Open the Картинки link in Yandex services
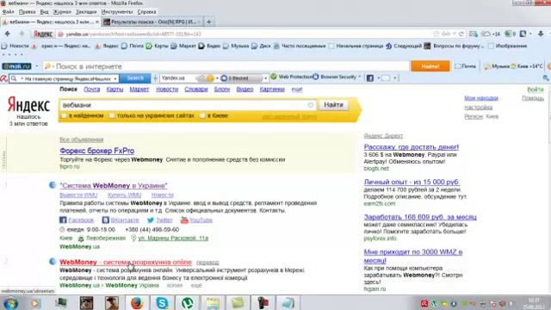 pyautogui.click(x=272, y=90)
